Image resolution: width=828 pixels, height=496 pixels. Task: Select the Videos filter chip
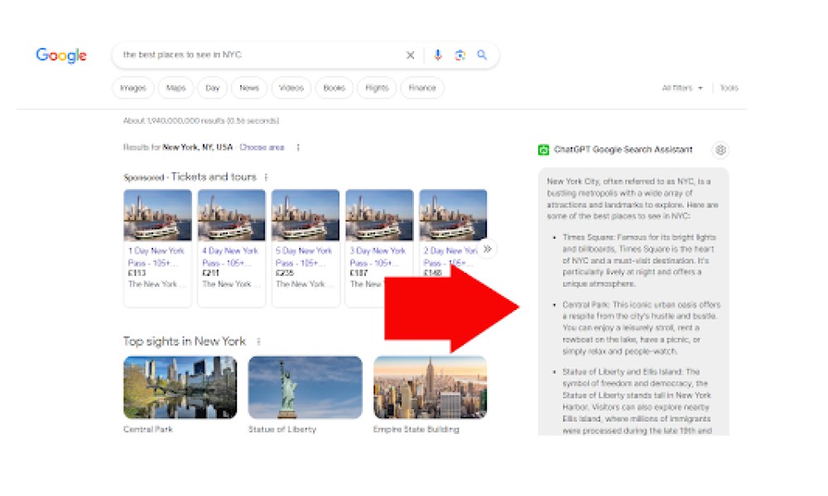click(291, 88)
